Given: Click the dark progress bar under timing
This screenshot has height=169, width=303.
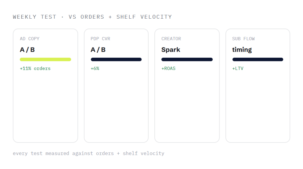Looking at the screenshot, I should click(x=258, y=59).
